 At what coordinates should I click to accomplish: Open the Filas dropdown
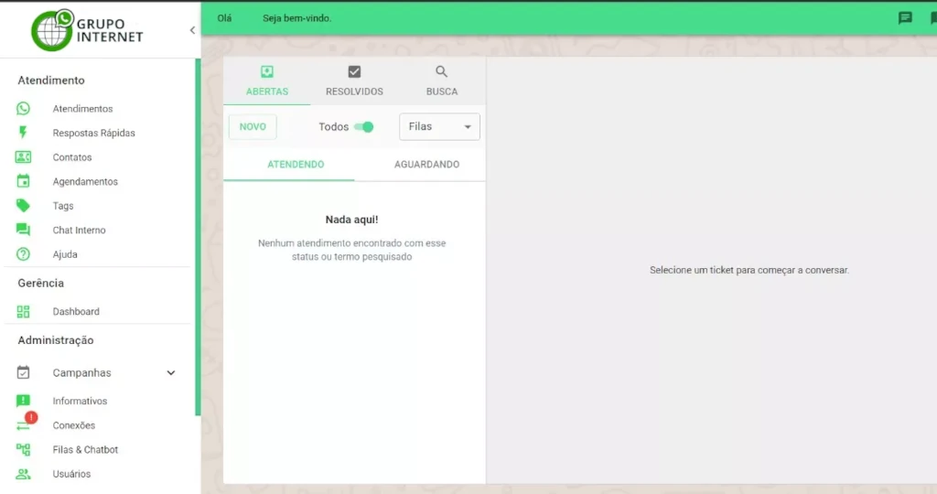439,126
